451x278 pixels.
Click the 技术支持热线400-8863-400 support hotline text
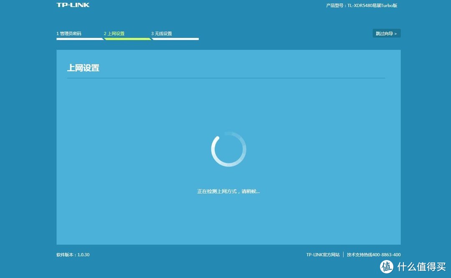coord(374,255)
